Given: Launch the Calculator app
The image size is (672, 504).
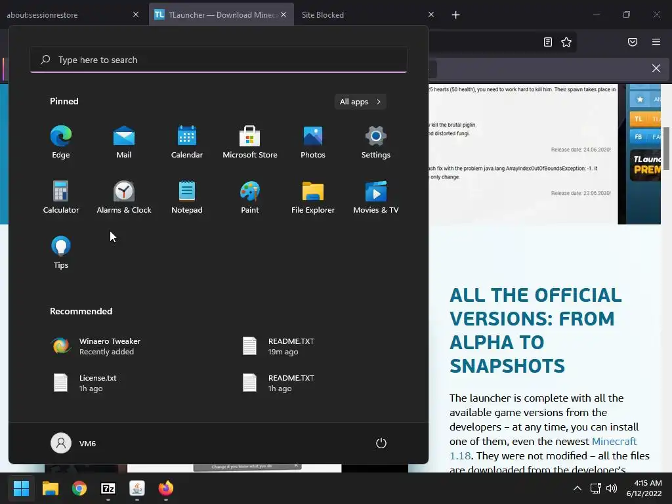Looking at the screenshot, I should pyautogui.click(x=61, y=198).
